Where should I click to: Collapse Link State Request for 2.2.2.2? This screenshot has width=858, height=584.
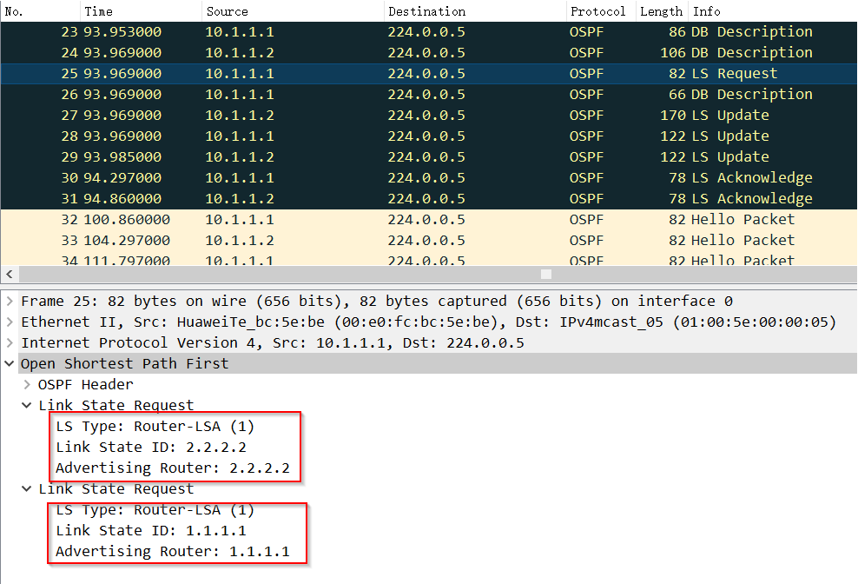pyautogui.click(x=27, y=405)
